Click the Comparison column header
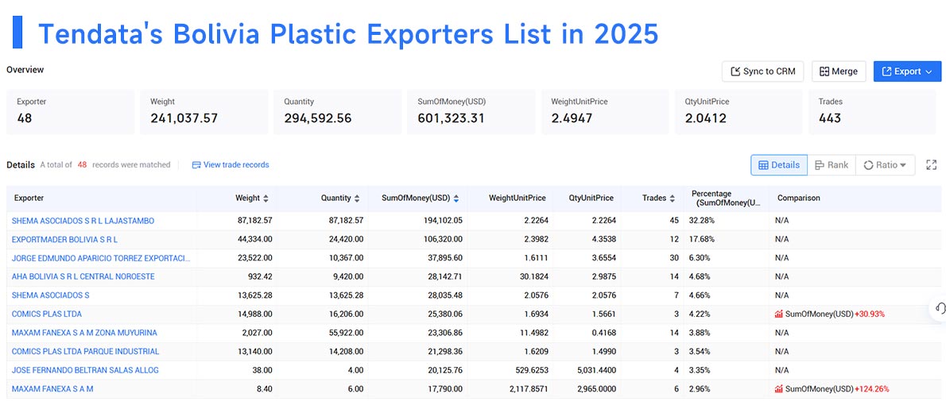Viewport: 946px width, 405px height. [798, 199]
